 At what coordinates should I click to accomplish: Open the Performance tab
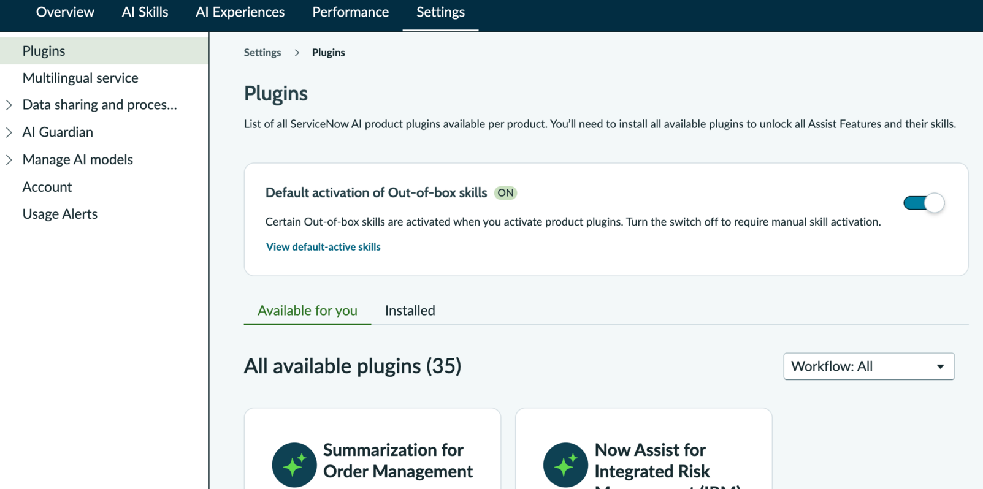[x=350, y=12]
